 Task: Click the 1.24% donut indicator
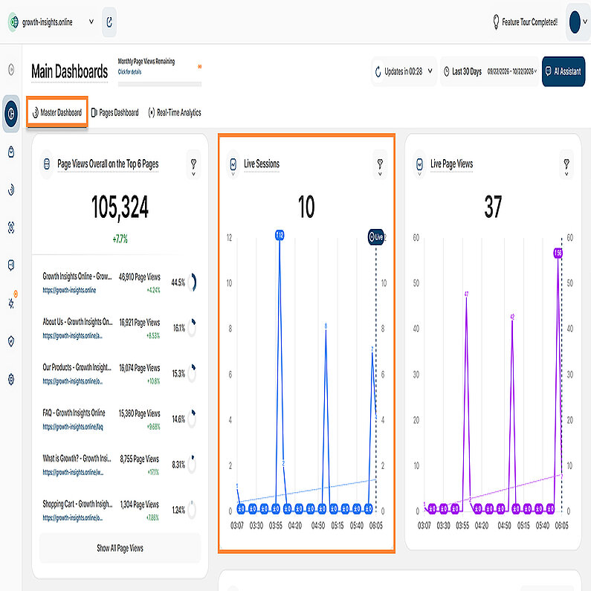click(x=192, y=510)
